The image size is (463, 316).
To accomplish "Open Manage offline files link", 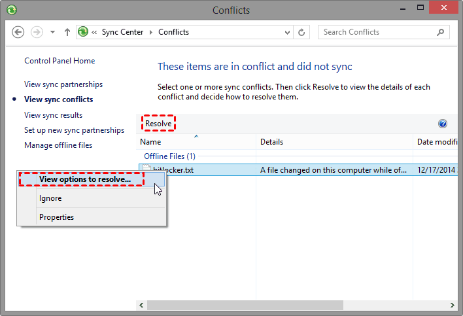I will click(x=58, y=145).
